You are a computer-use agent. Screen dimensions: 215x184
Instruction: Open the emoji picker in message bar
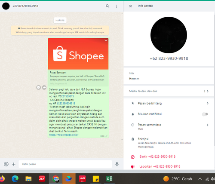(6, 164)
